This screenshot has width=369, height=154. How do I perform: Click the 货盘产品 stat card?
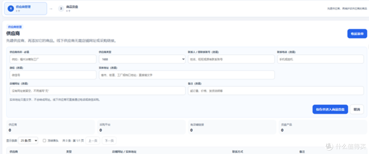pos(323,127)
